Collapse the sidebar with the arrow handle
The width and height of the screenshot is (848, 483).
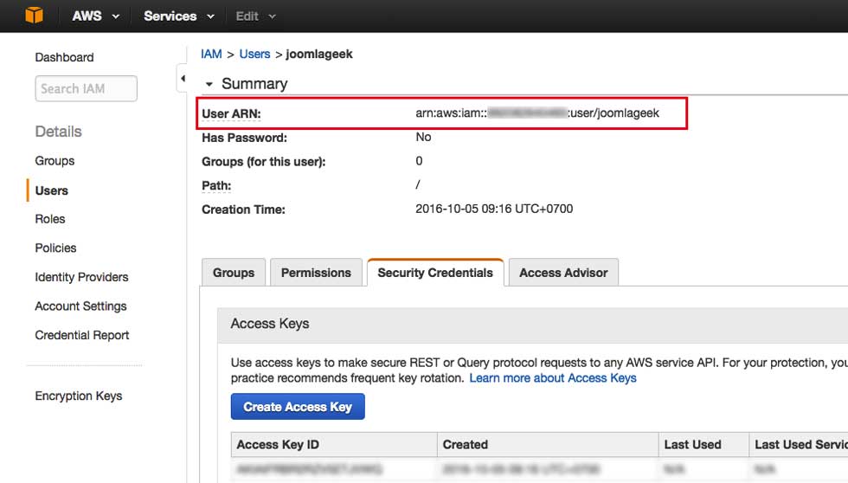(x=183, y=79)
